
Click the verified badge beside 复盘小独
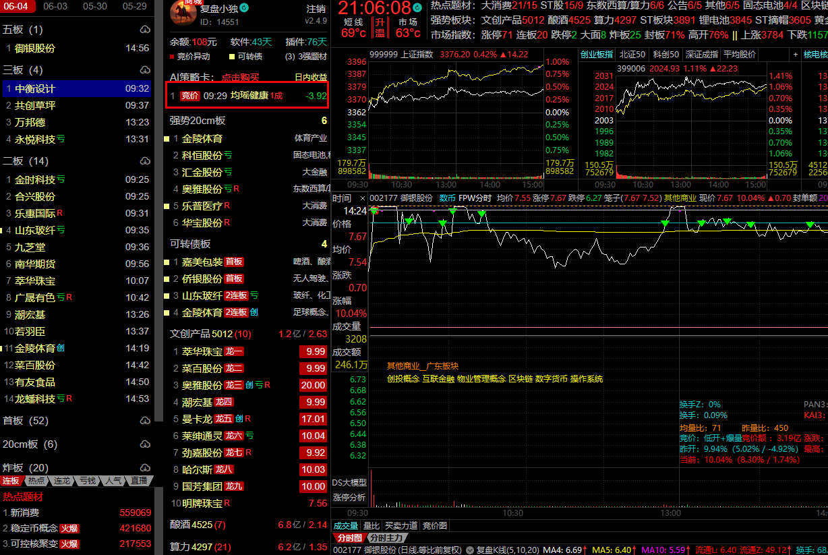point(244,8)
